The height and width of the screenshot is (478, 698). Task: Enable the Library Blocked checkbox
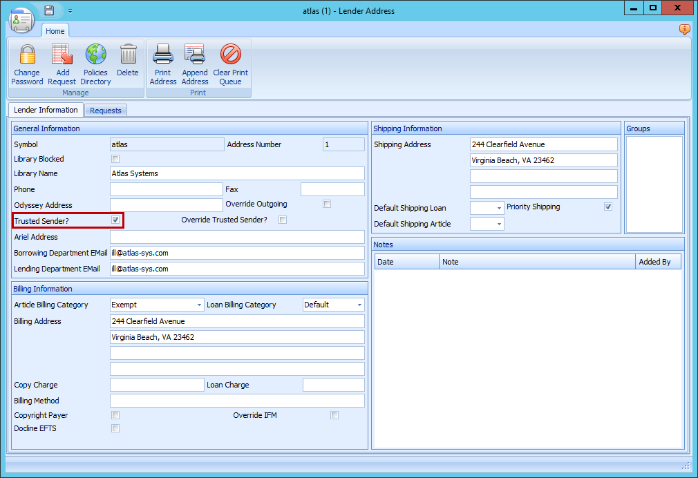point(115,159)
